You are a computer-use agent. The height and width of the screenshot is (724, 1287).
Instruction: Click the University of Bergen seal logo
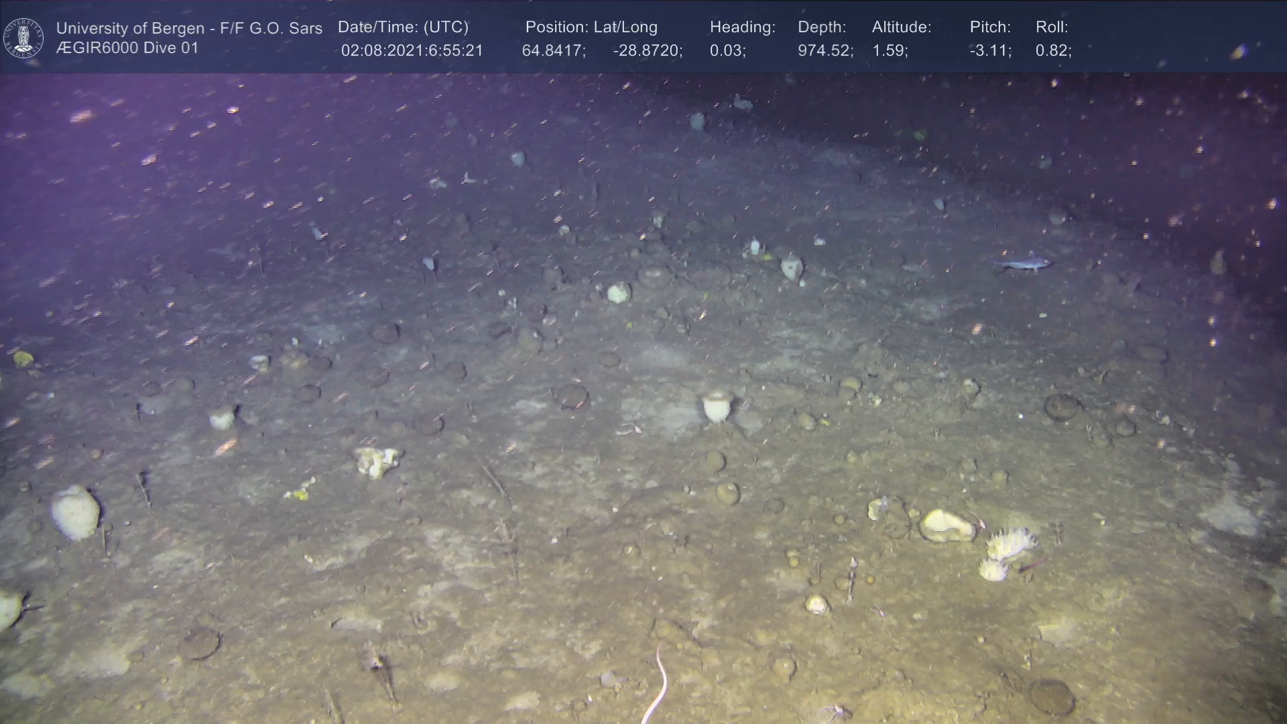[23, 38]
